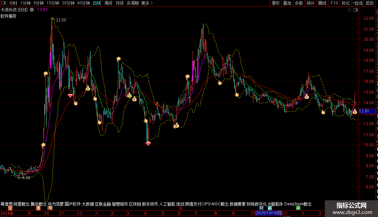
Task: Click the money bag icon beside price 12.91
Action: [355, 112]
